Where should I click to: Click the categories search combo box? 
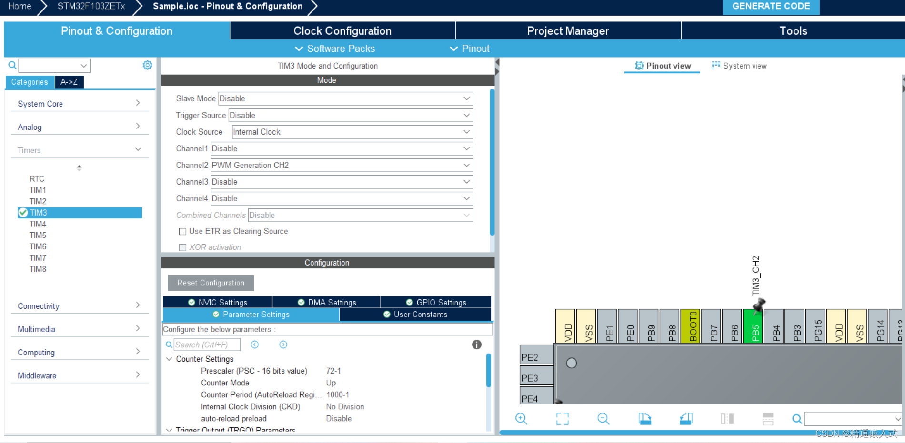(54, 66)
